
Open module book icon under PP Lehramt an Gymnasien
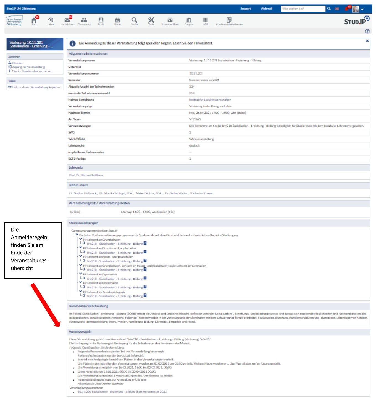[145, 278]
